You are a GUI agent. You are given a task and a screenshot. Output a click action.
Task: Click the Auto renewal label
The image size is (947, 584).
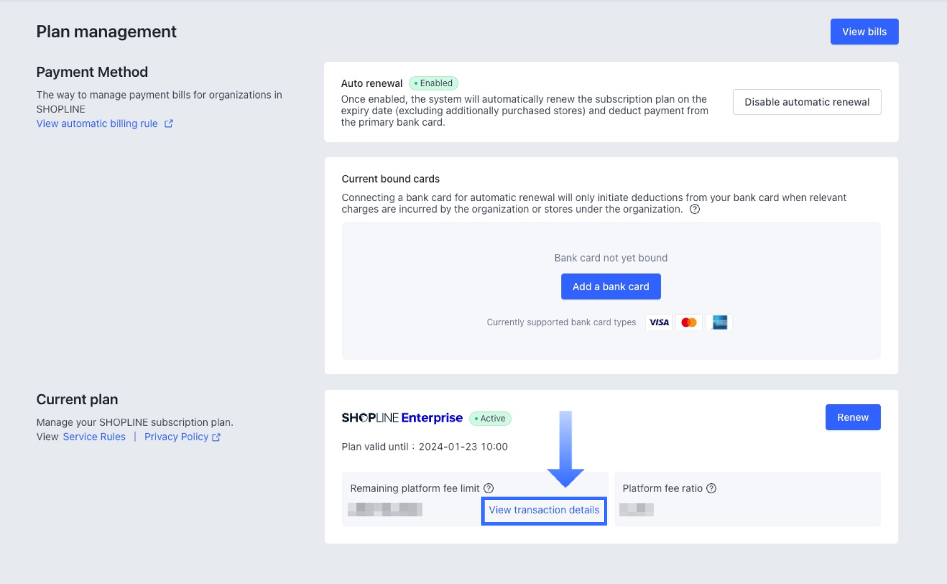point(372,84)
